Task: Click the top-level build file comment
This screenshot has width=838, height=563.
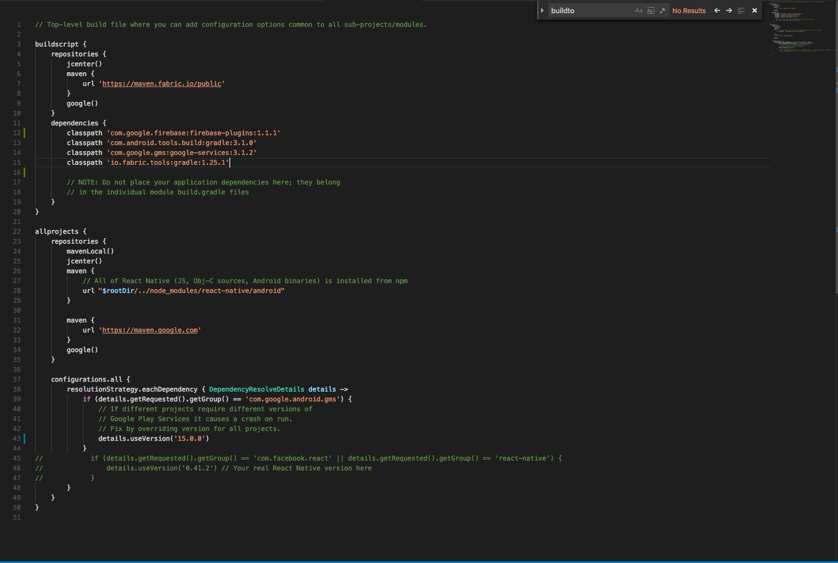Action: tap(231, 25)
